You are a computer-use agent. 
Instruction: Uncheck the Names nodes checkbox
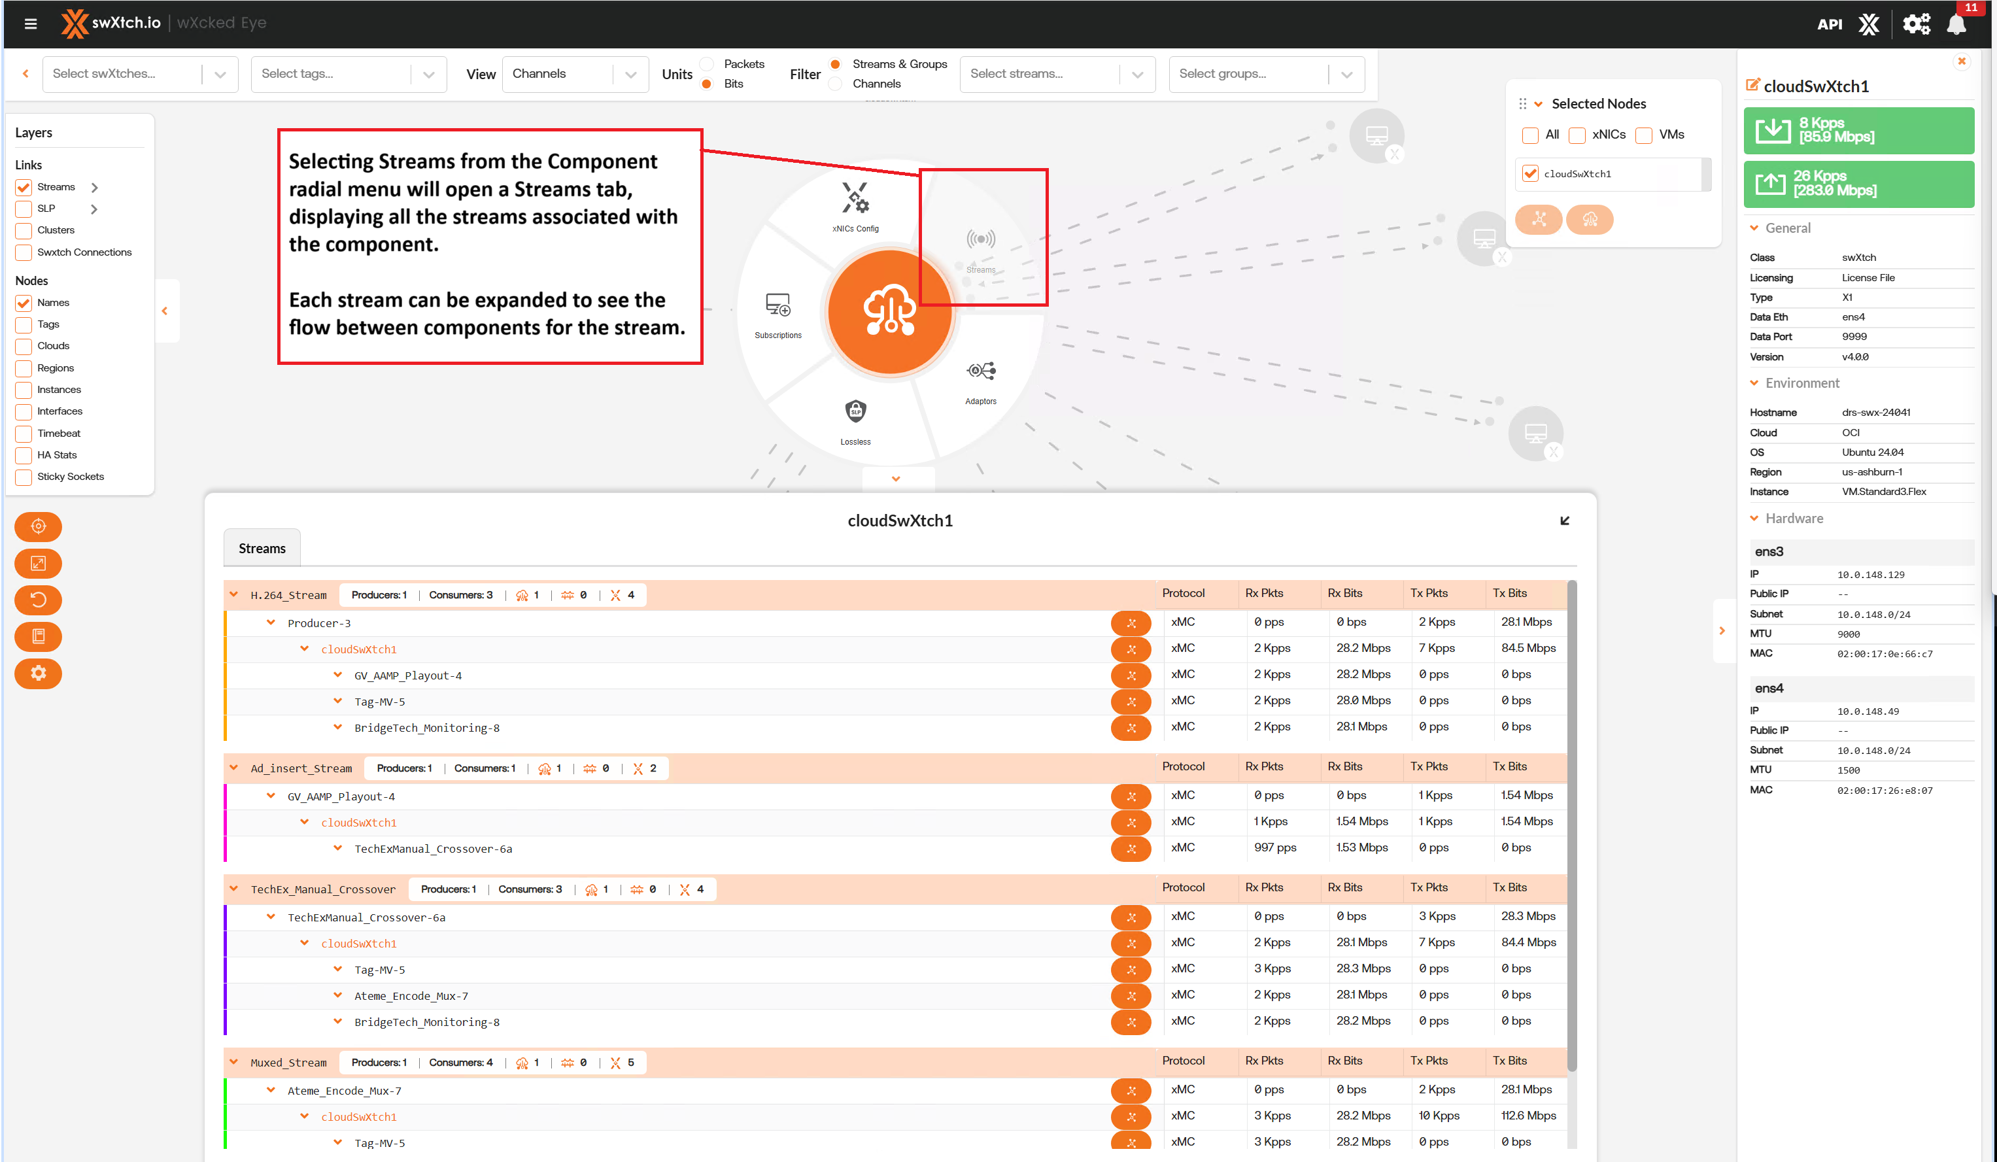tap(24, 303)
